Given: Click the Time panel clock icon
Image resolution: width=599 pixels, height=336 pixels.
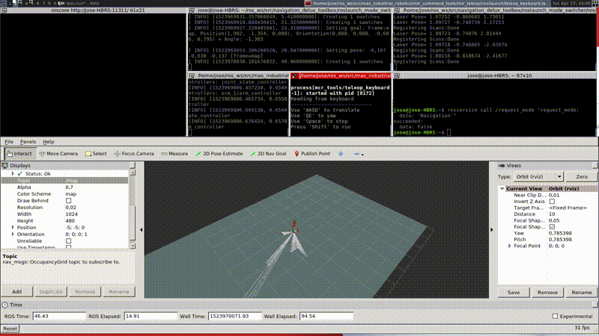Looking at the screenshot, I should tap(5, 305).
